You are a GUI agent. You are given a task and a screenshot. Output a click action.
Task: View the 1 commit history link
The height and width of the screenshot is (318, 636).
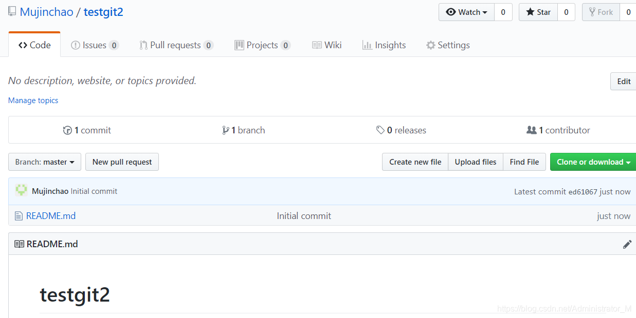[87, 130]
